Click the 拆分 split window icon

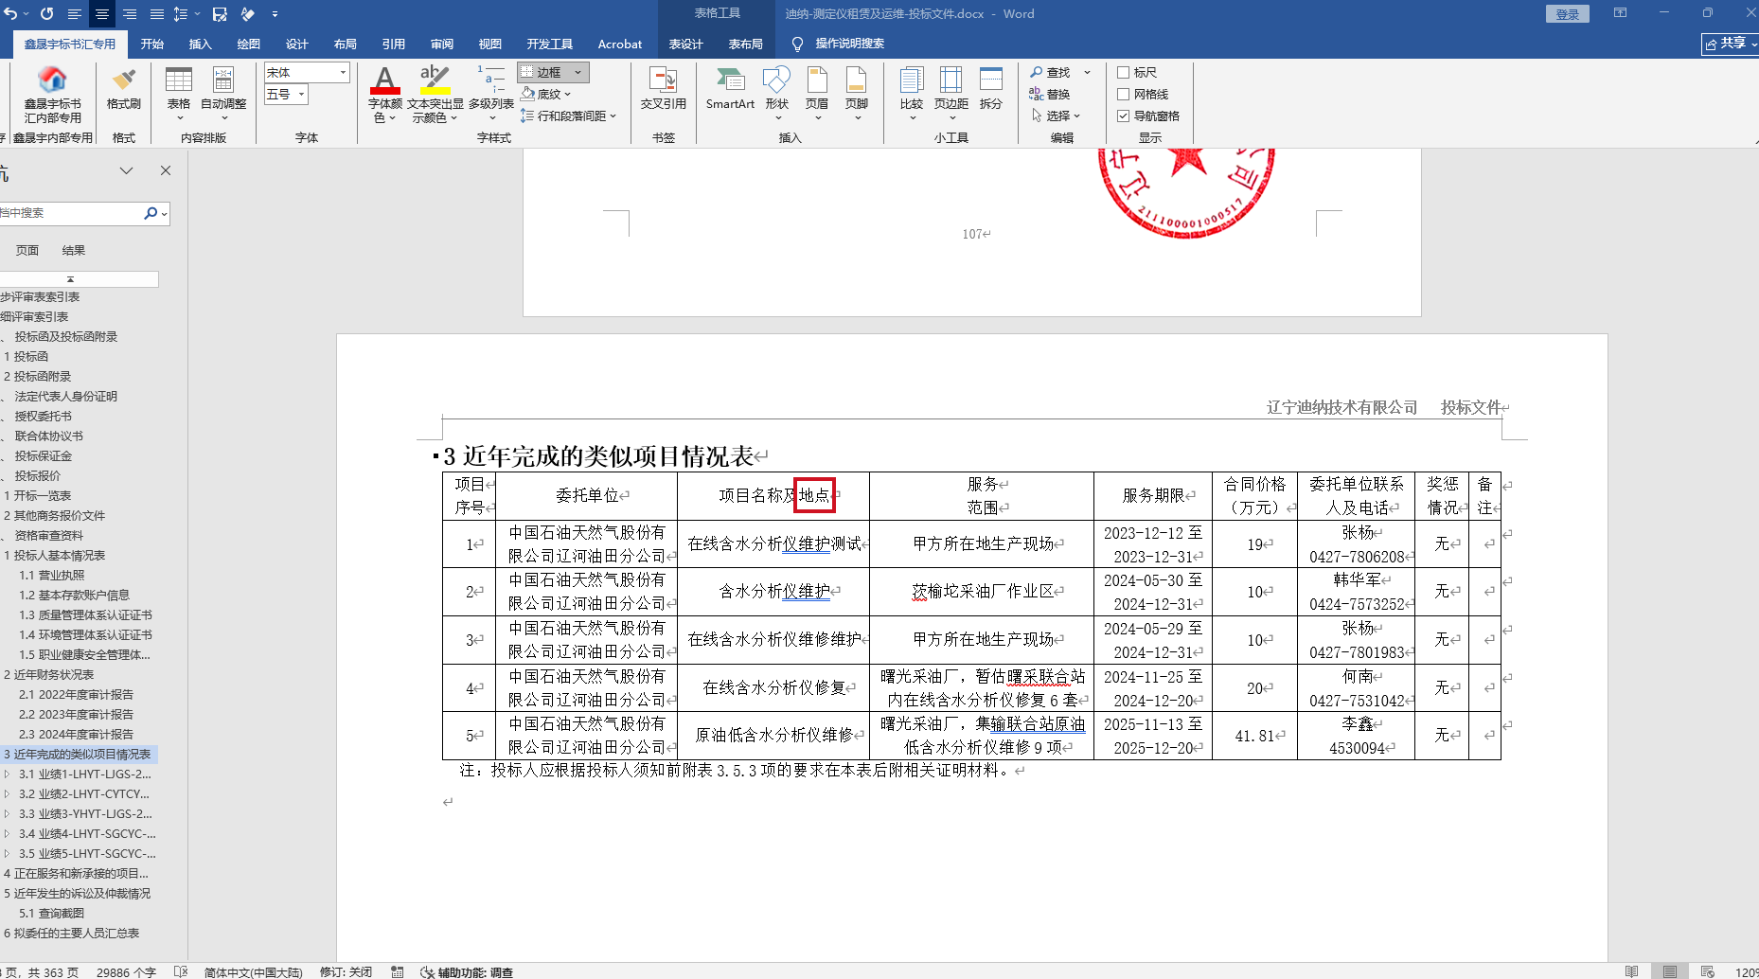tap(990, 88)
